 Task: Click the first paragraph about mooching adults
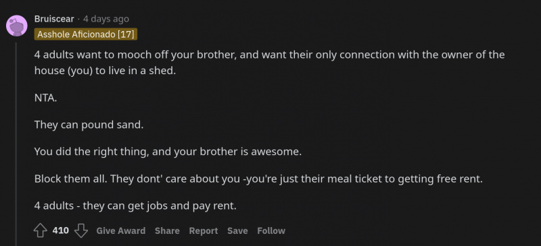coord(269,63)
